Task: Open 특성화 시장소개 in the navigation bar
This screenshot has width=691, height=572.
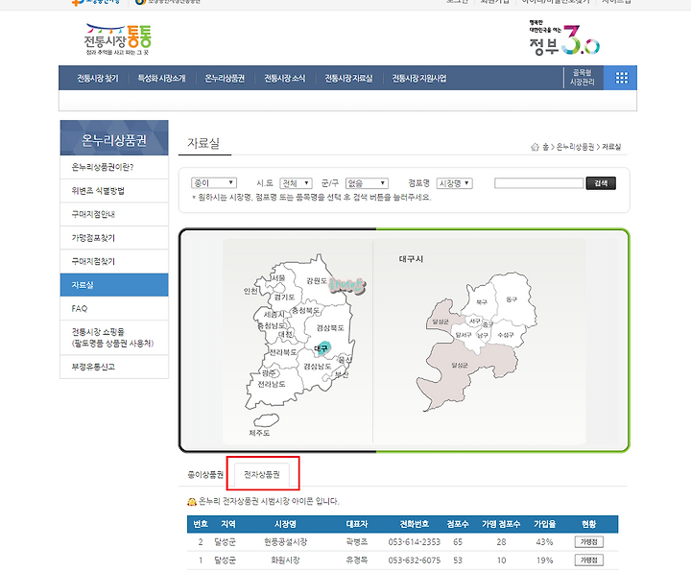Action: 162,79
